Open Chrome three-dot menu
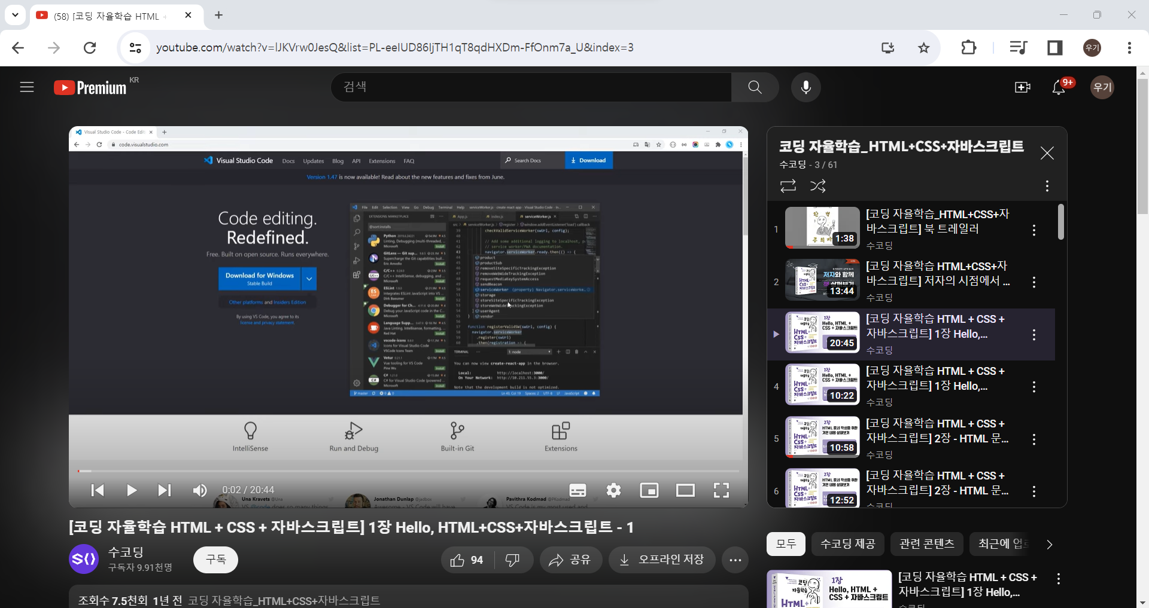1149x608 pixels. [x=1129, y=48]
